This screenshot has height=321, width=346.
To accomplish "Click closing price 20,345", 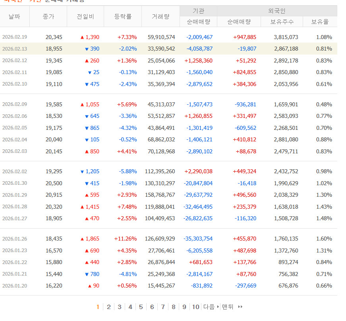I will [x=54, y=37].
